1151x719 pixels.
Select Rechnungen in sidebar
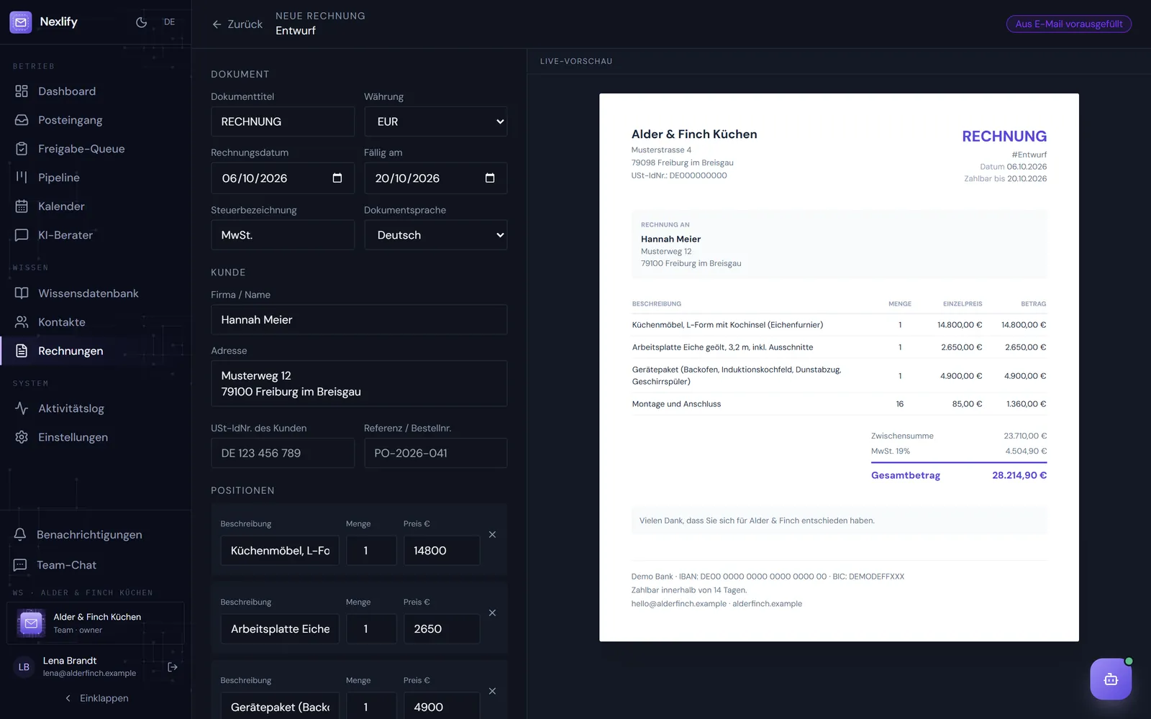pos(96,351)
